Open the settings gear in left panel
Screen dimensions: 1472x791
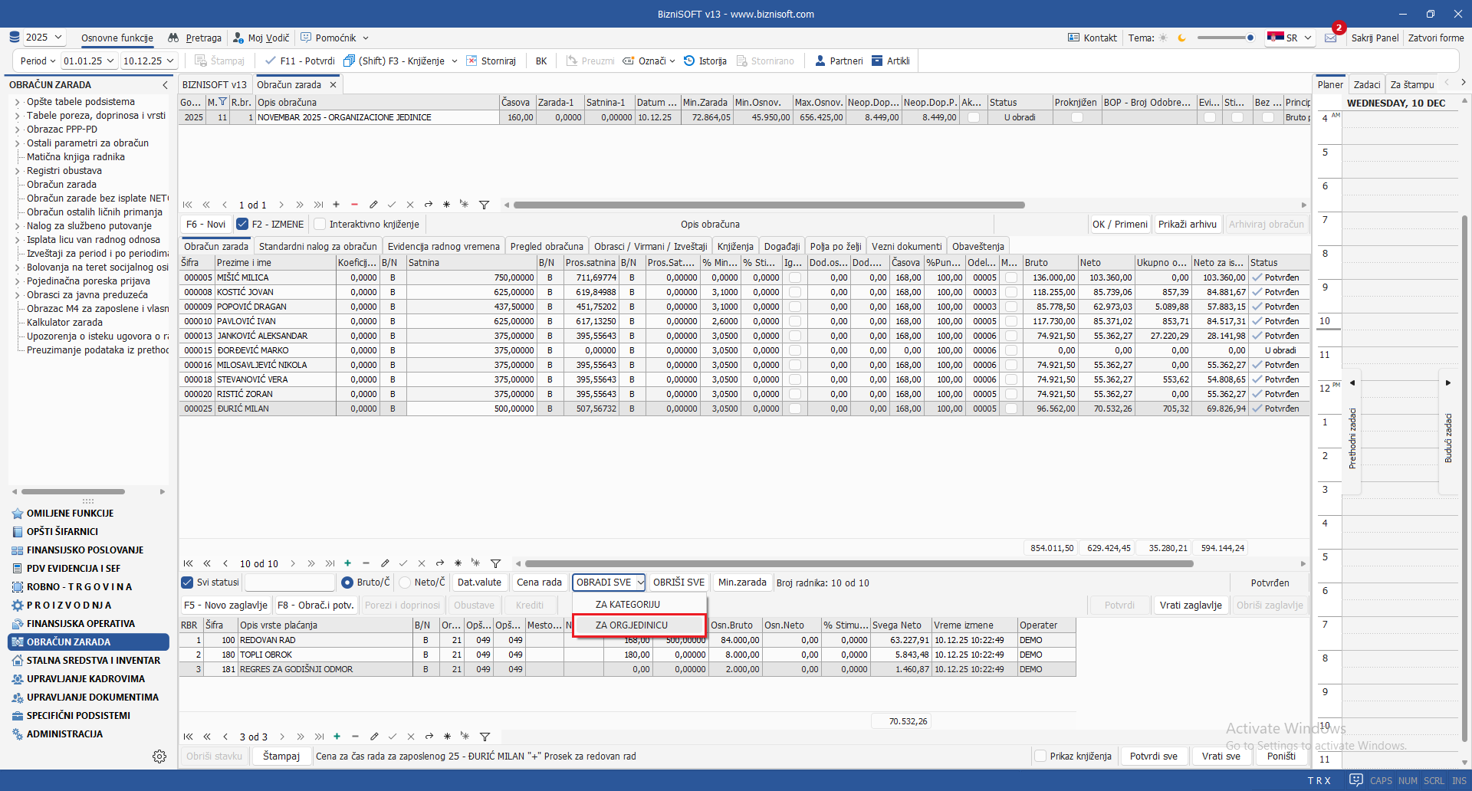159,757
